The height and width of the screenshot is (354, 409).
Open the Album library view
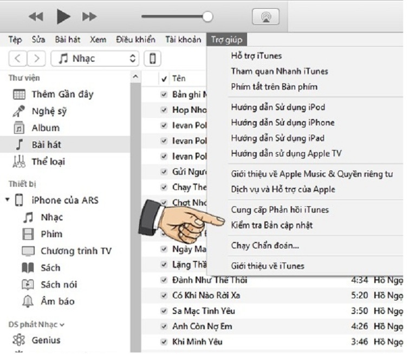46,128
